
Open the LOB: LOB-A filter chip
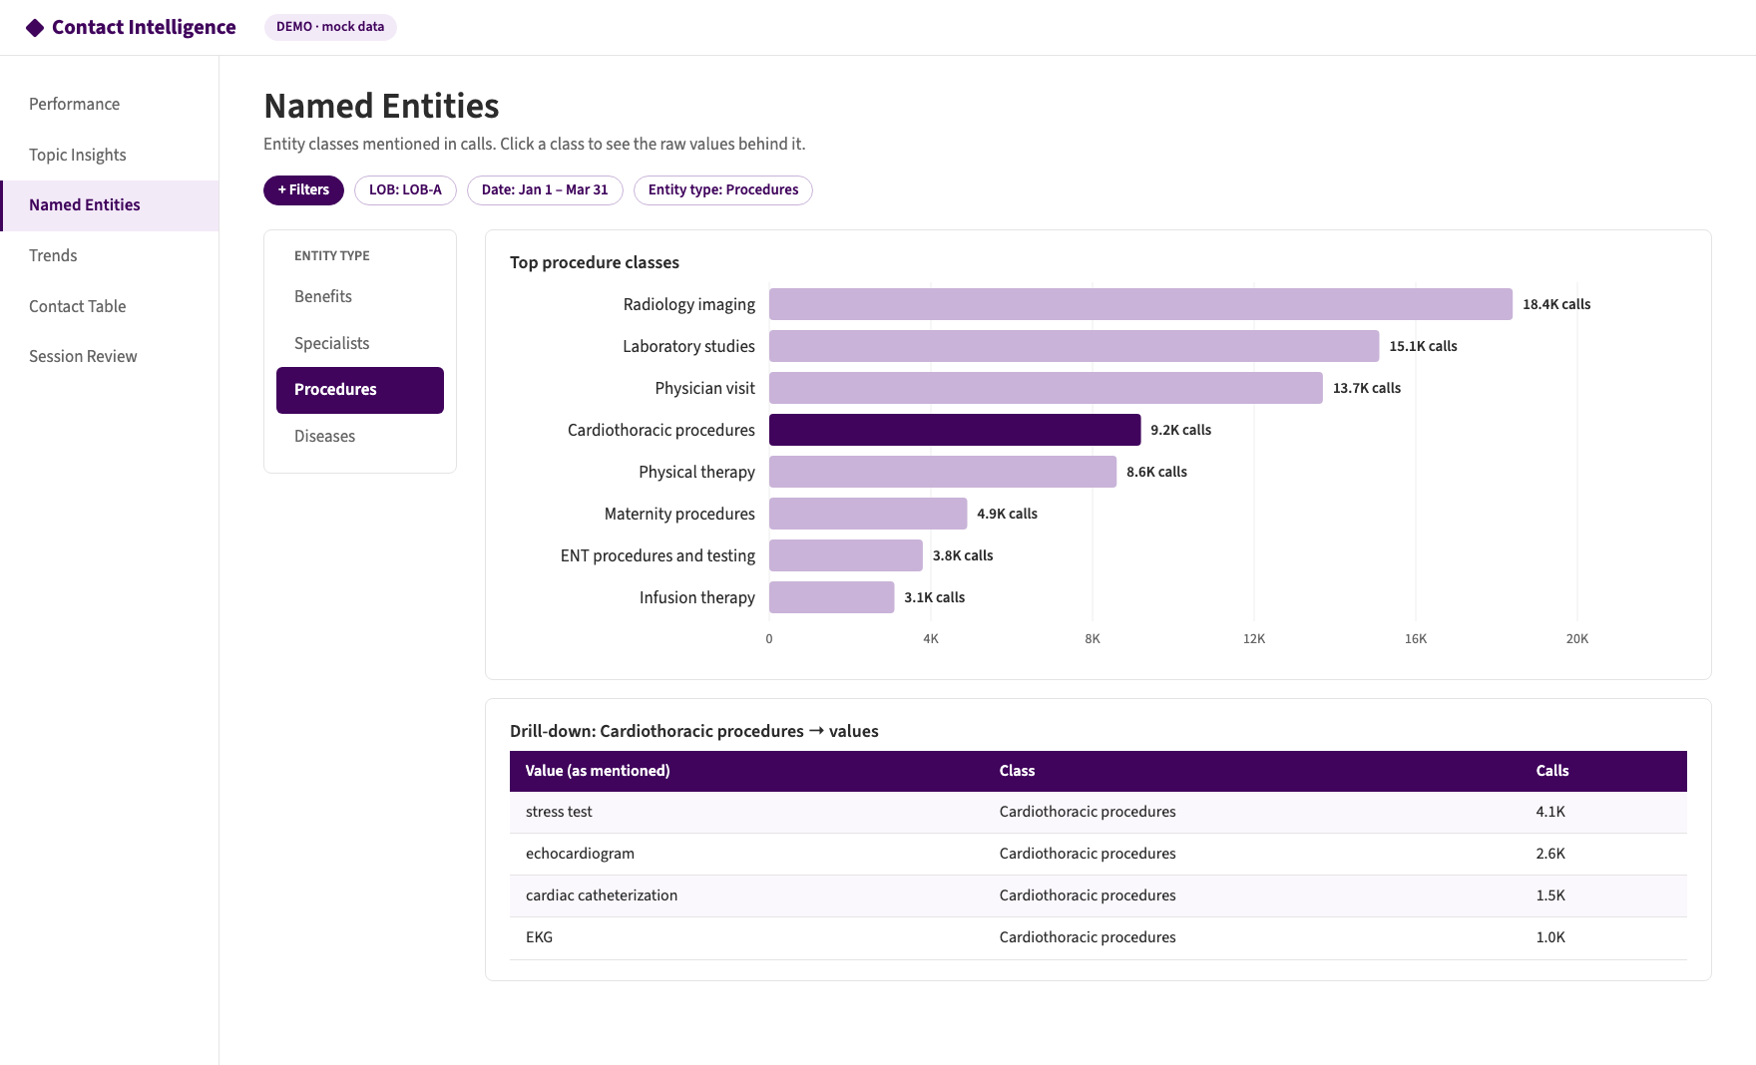point(405,190)
